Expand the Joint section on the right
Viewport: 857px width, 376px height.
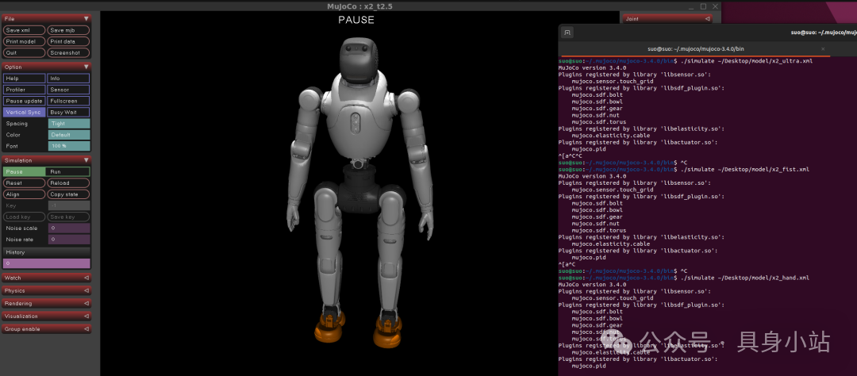click(667, 18)
